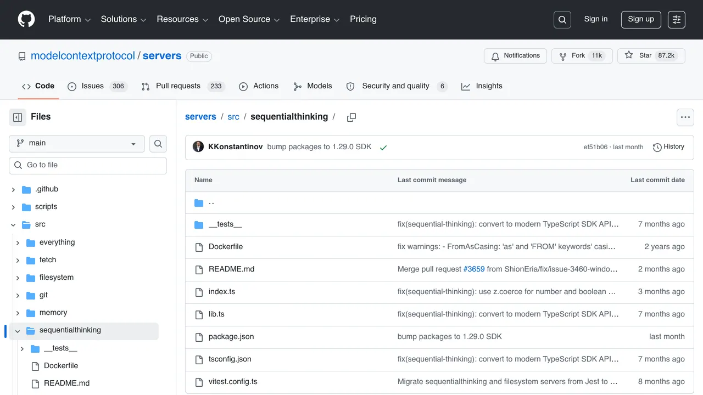The image size is (703, 395).
Task: Switch to the Code tab
Action: pos(38,86)
